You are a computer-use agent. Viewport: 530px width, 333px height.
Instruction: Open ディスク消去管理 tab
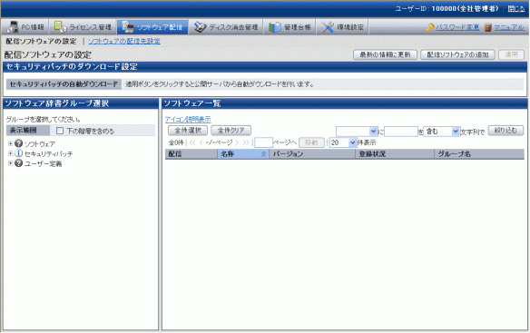(226, 27)
